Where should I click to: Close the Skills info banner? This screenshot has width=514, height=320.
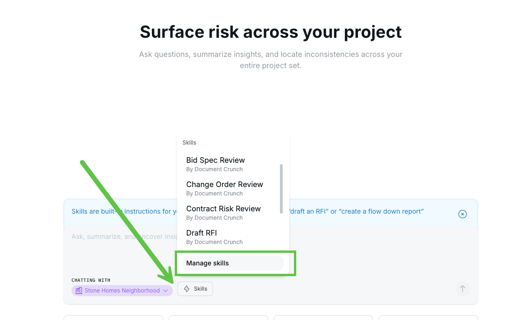(462, 214)
